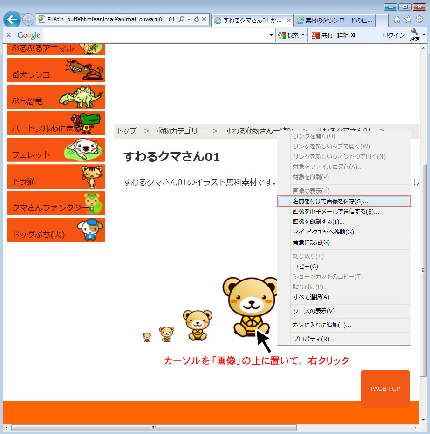This screenshot has height=434, width=430.
Task: Open Favorites star icon
Action: pos(408,20)
